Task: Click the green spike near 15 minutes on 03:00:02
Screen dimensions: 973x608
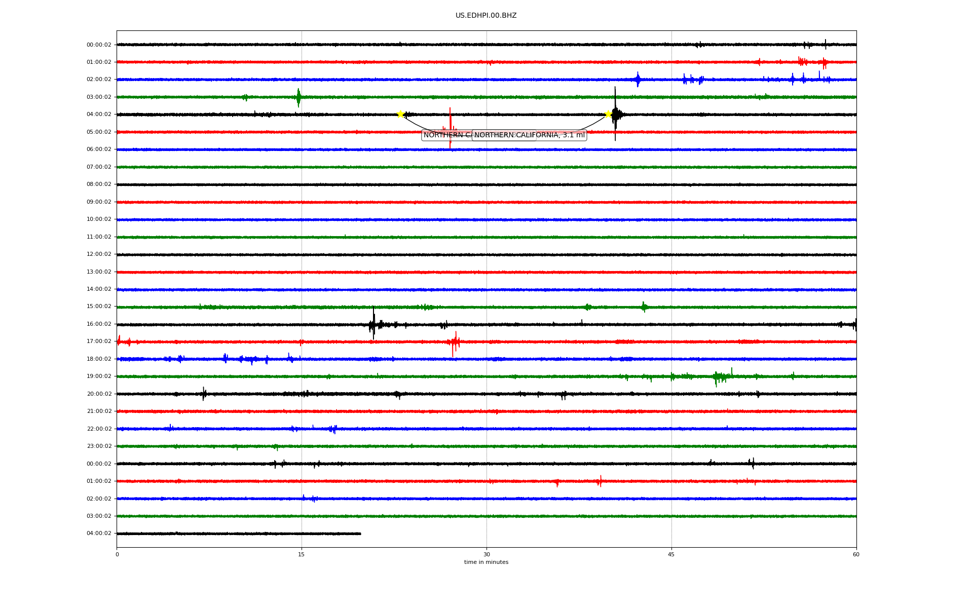Action: pyautogui.click(x=298, y=97)
